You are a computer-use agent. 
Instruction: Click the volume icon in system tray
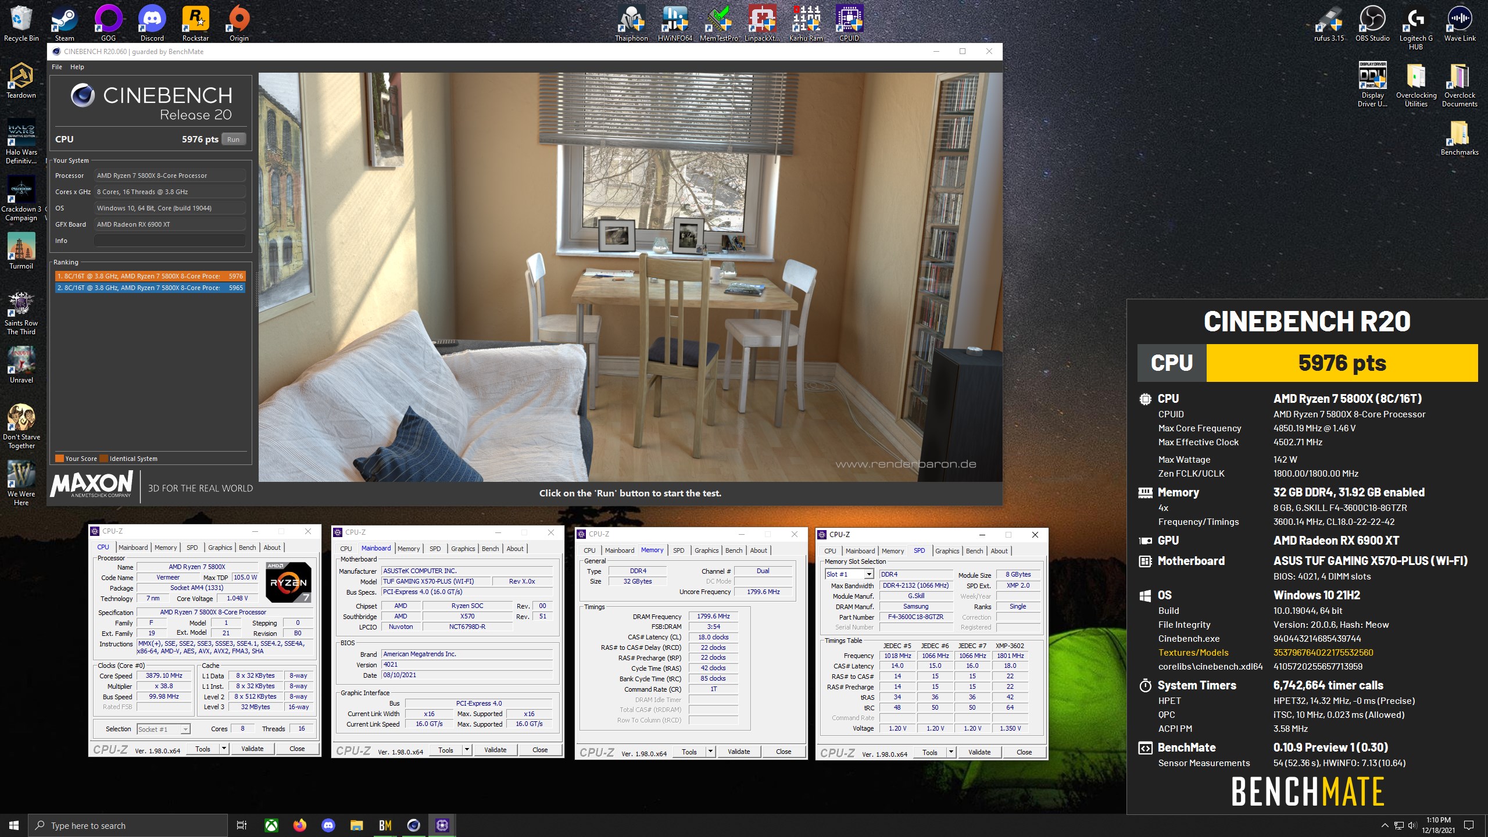pos(1412,825)
